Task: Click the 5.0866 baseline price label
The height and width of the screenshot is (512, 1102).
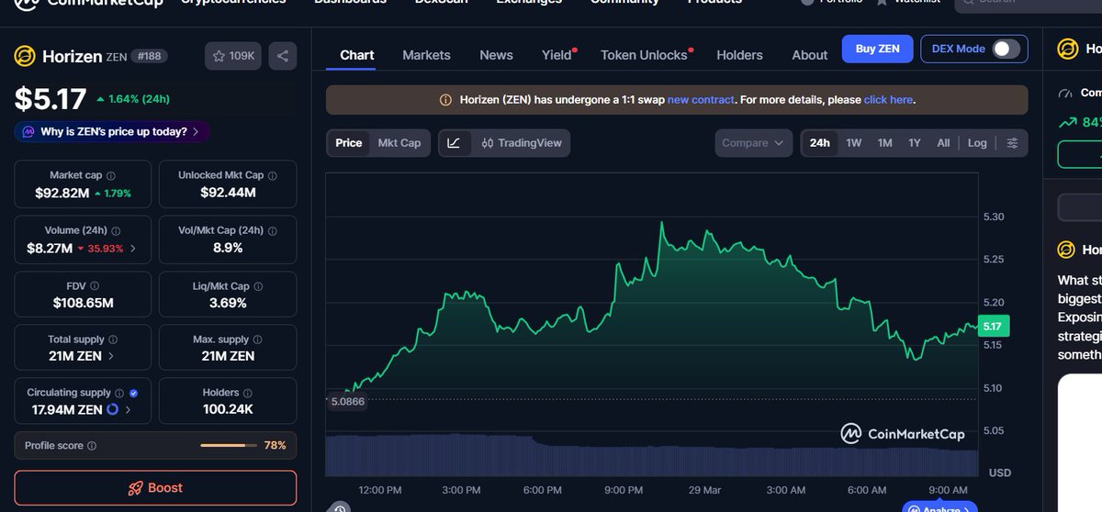Action: (347, 401)
